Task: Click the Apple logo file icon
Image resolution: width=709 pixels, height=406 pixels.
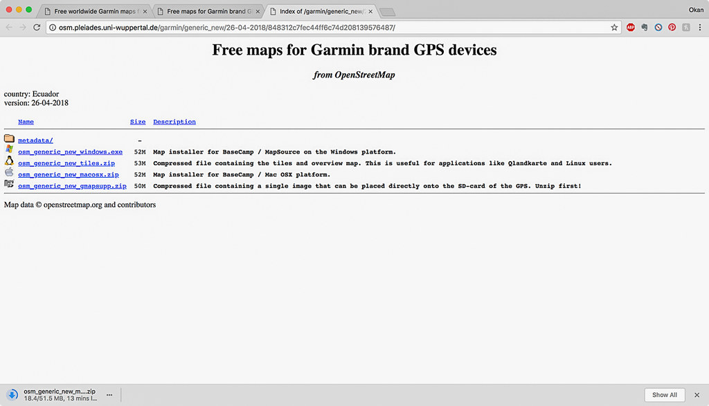Action: tap(9, 172)
